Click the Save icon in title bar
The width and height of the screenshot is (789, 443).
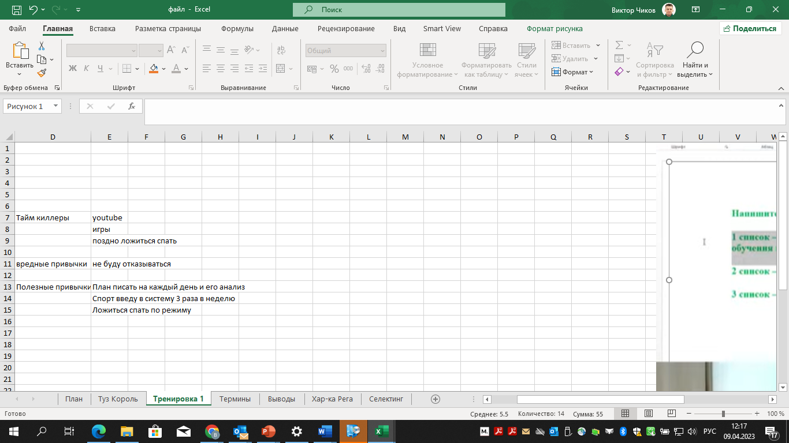click(x=17, y=10)
